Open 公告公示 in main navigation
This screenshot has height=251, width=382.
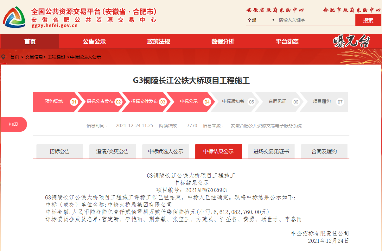(x=94, y=41)
